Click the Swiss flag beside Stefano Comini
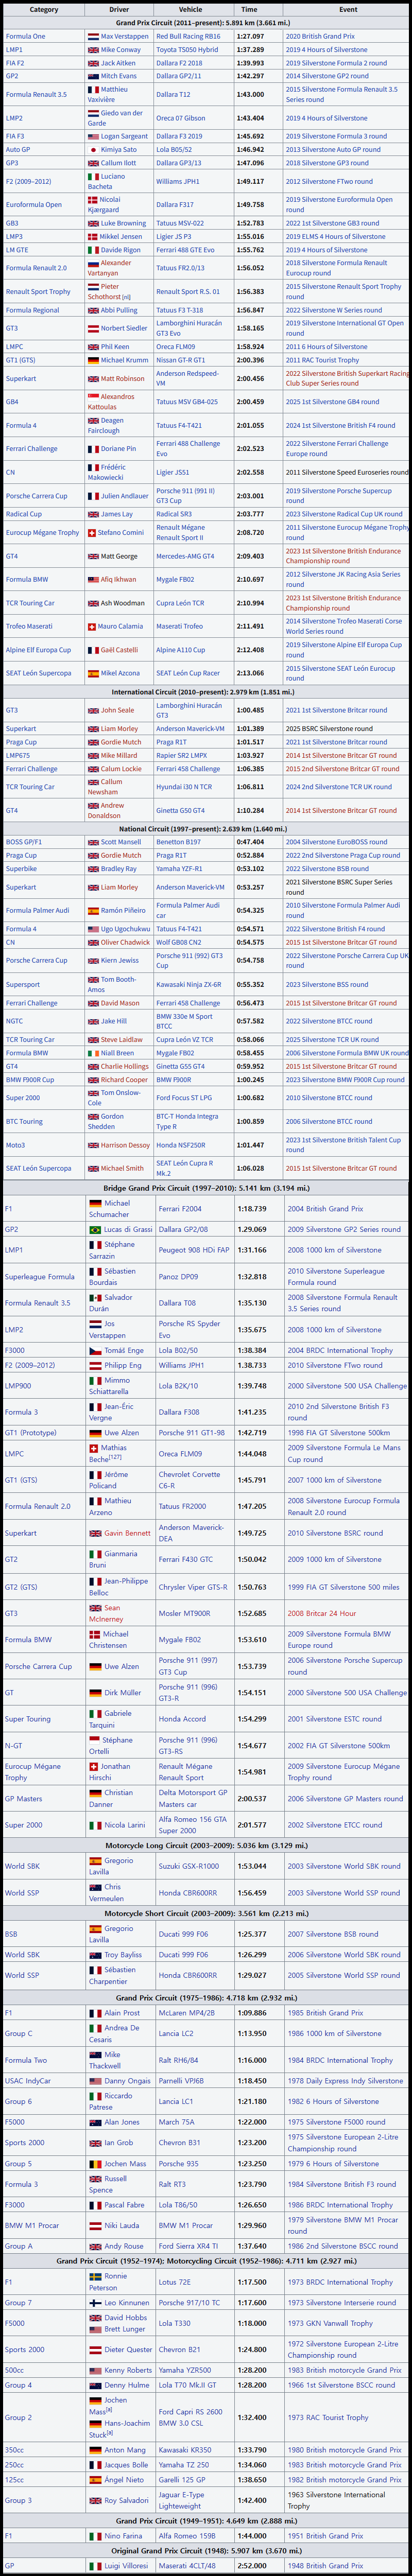412x2576 pixels. coord(92,533)
